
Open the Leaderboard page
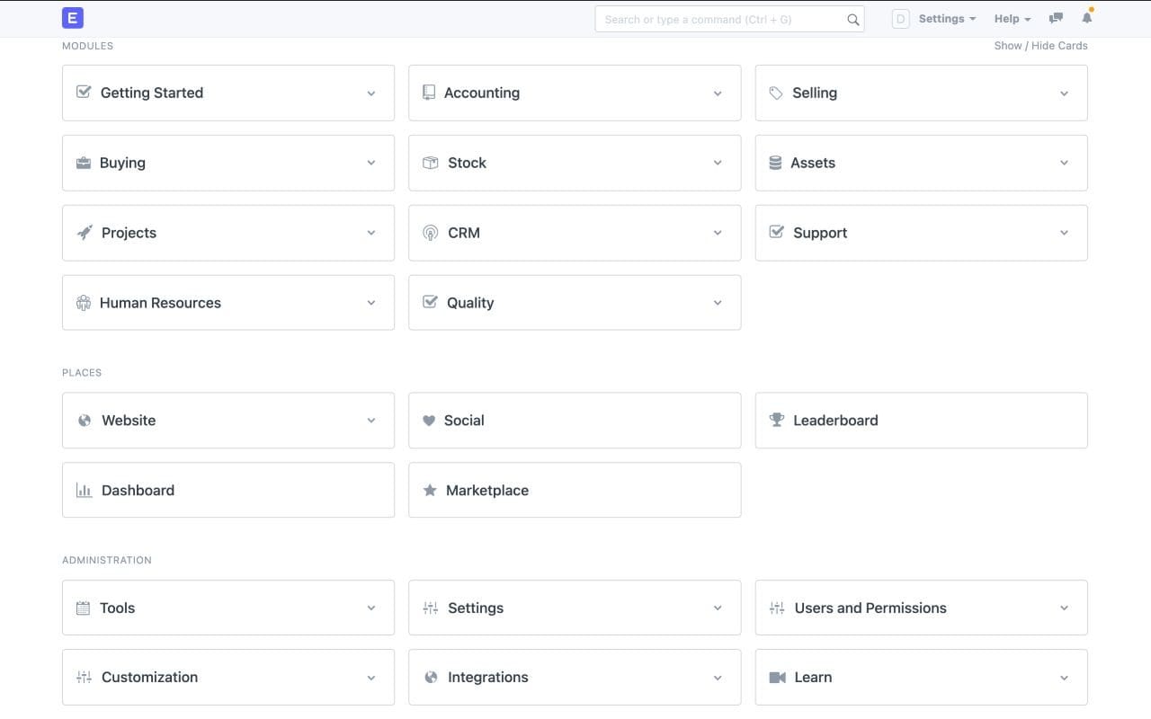click(x=835, y=420)
